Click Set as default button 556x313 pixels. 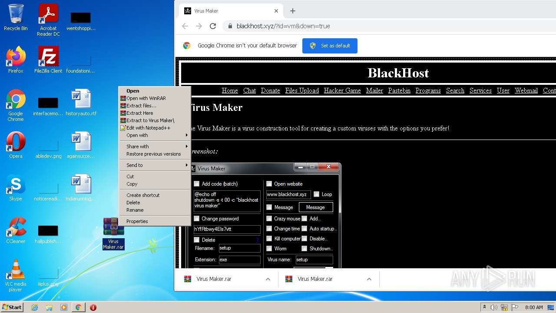point(330,46)
